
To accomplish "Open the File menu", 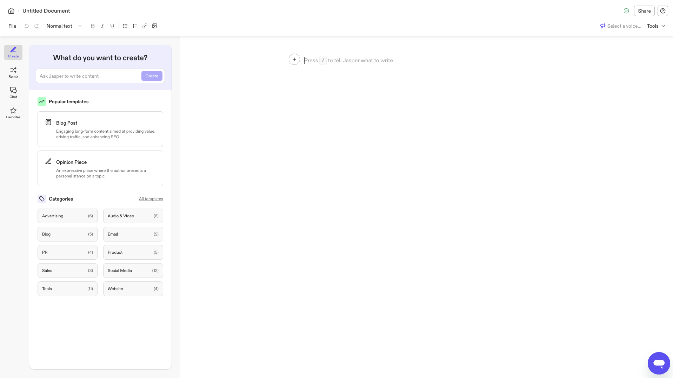I will [12, 26].
